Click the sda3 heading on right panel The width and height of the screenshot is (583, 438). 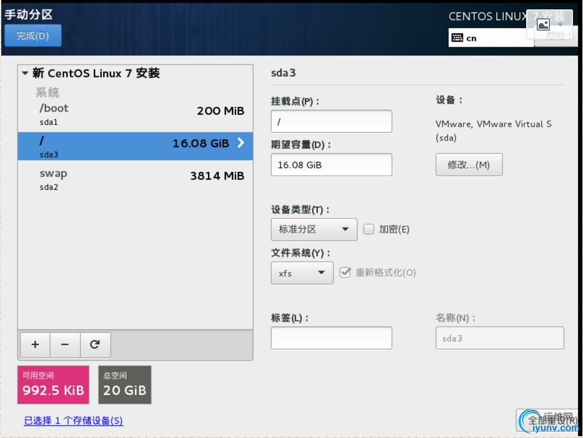[283, 73]
